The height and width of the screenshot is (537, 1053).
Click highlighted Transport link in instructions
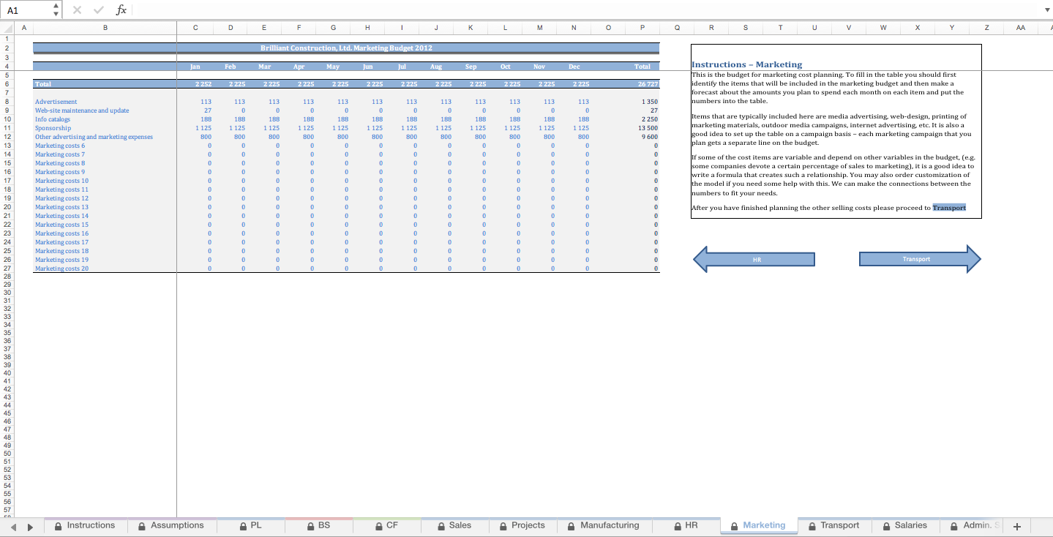tap(949, 208)
